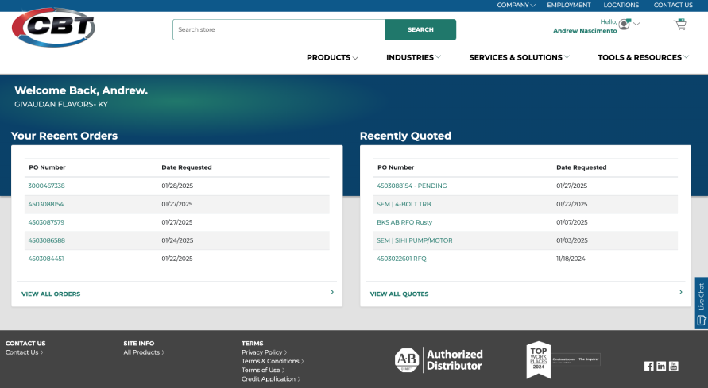Click Recently Quoted Date Requested column header
Viewport: 708px width, 388px height.
(581, 167)
